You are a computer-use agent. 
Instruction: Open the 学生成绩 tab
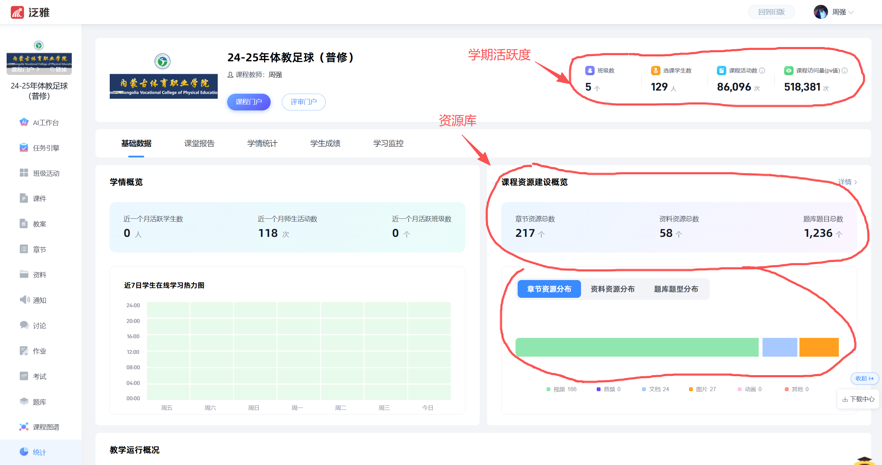(x=325, y=143)
